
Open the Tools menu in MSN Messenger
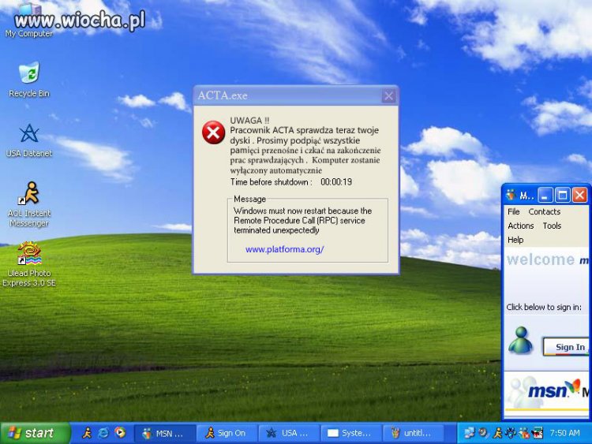pos(552,226)
